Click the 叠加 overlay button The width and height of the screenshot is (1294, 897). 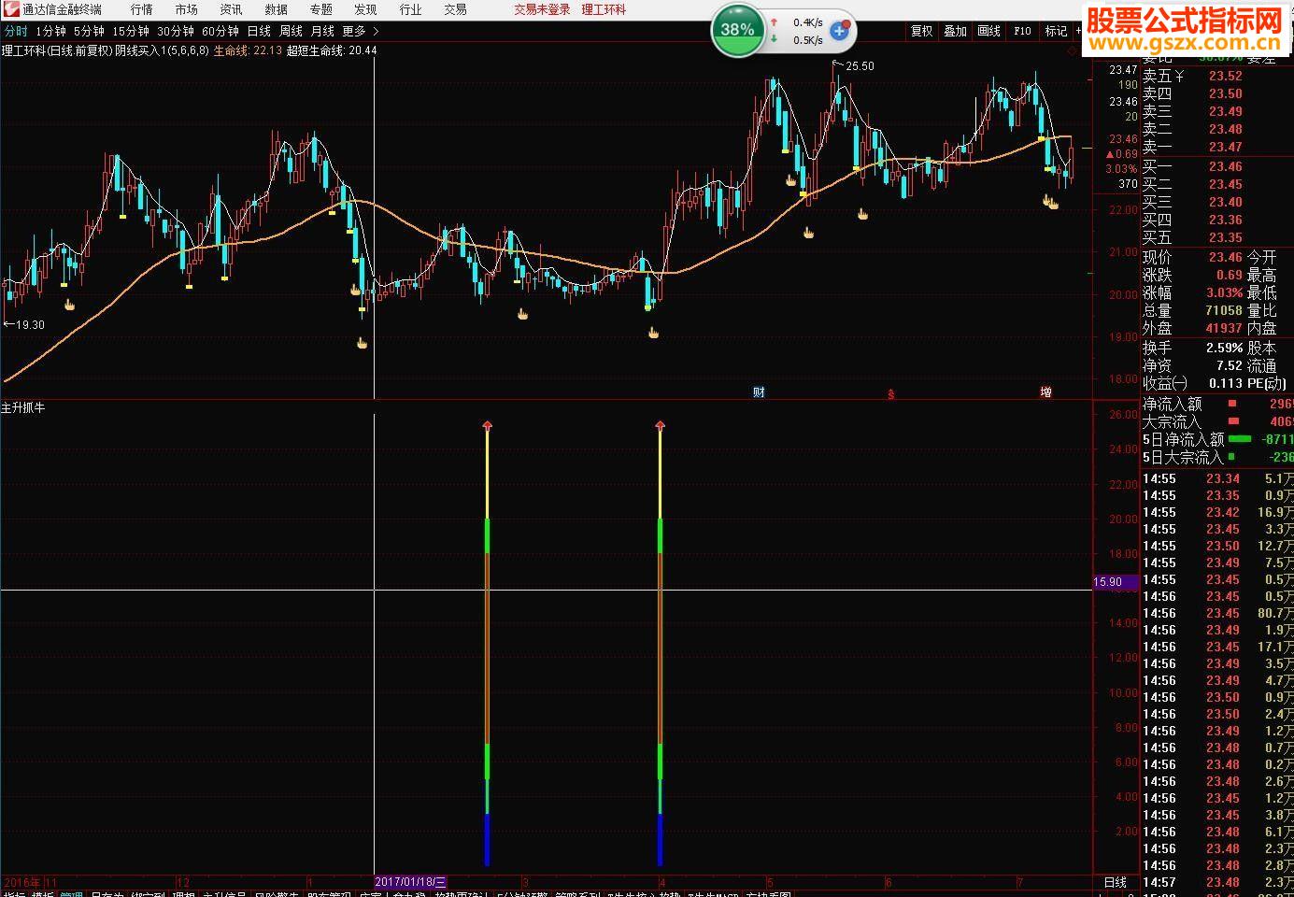955,31
